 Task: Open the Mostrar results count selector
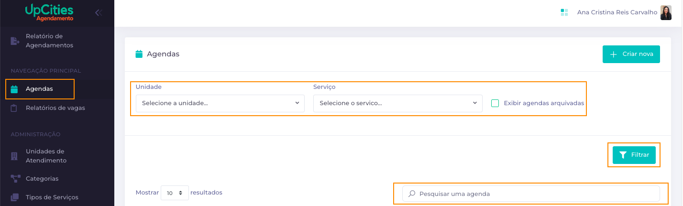click(x=175, y=193)
